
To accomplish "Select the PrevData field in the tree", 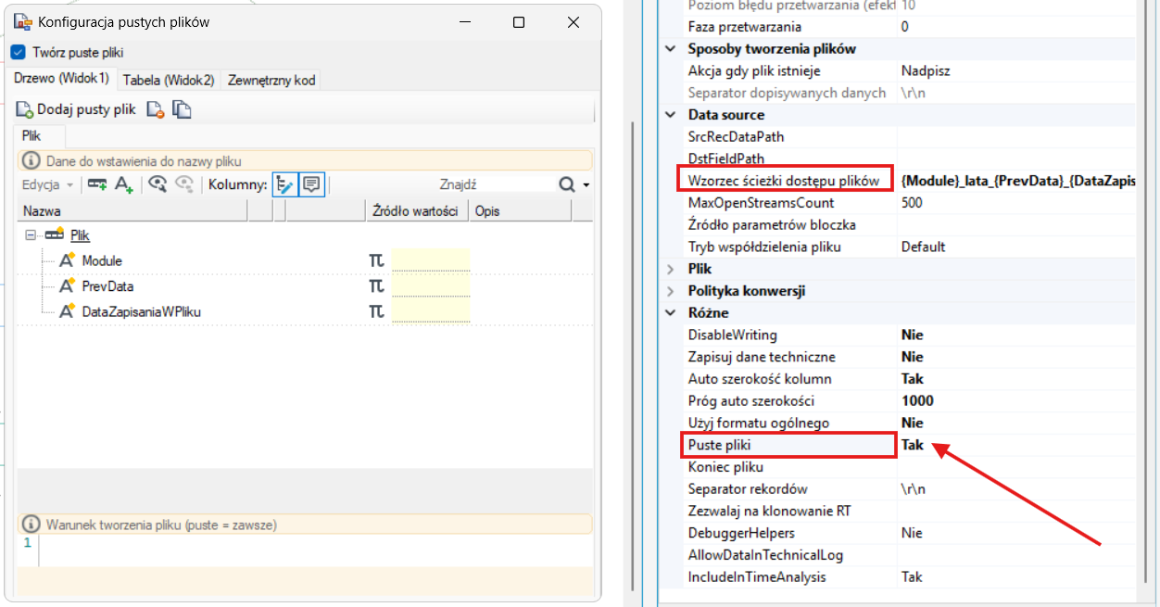I will (107, 286).
